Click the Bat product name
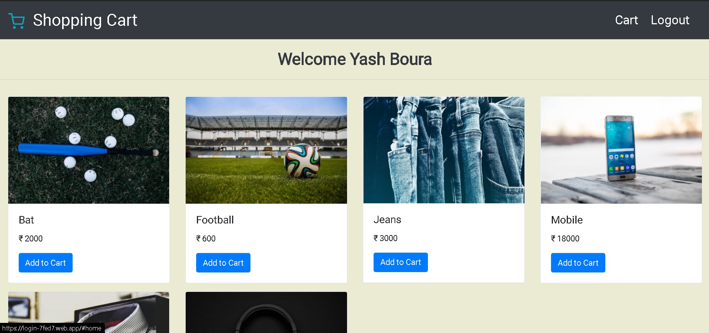Screen dimensions: 709x333 point(26,220)
